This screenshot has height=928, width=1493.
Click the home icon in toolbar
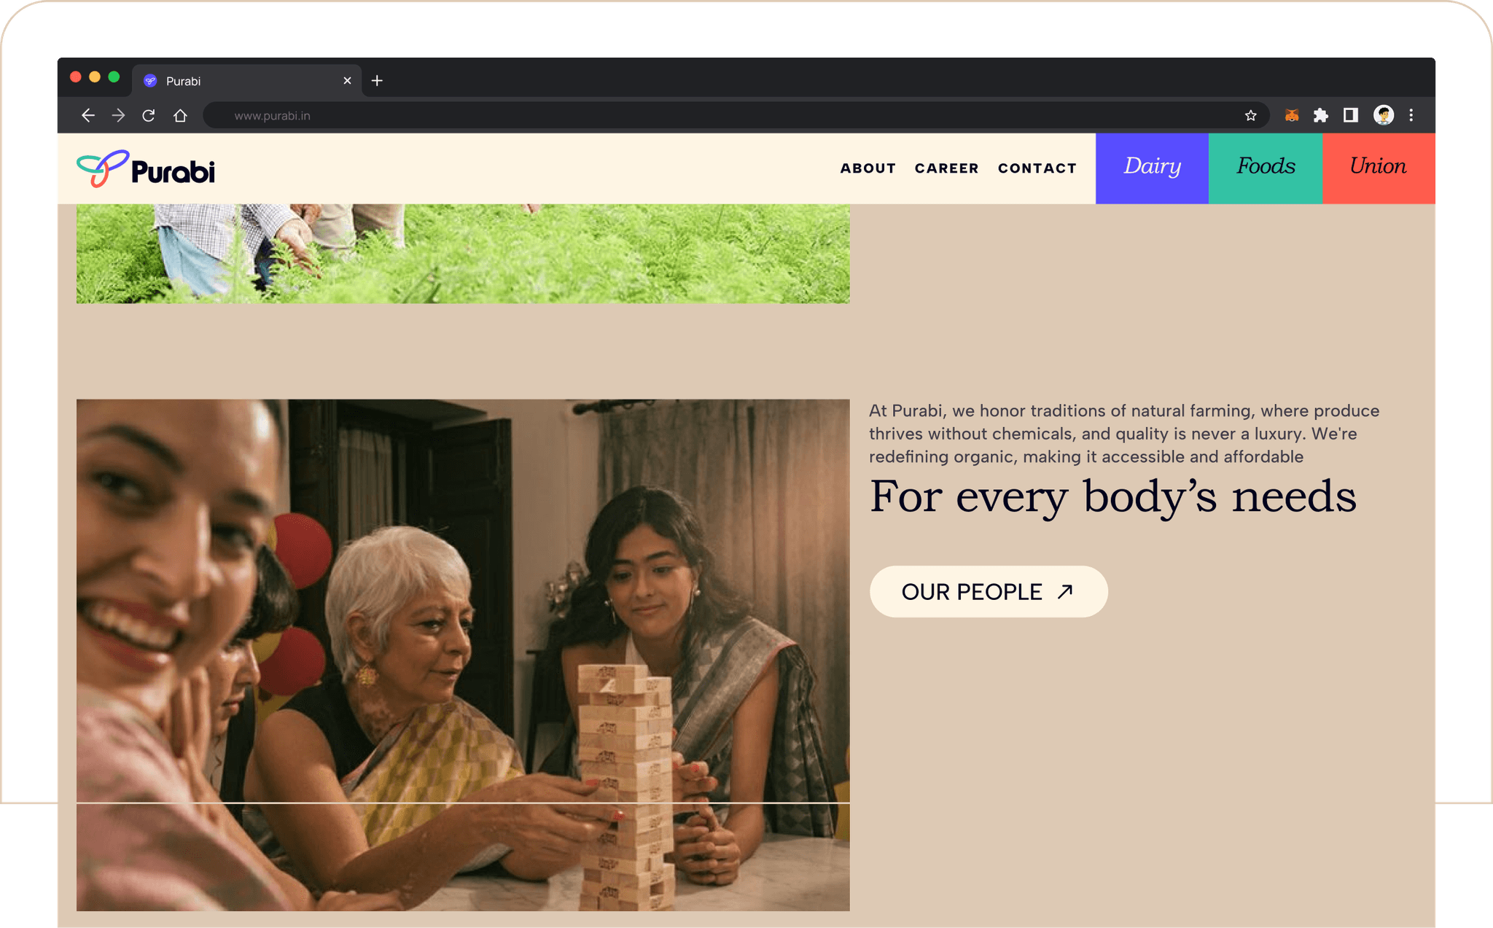click(x=180, y=115)
